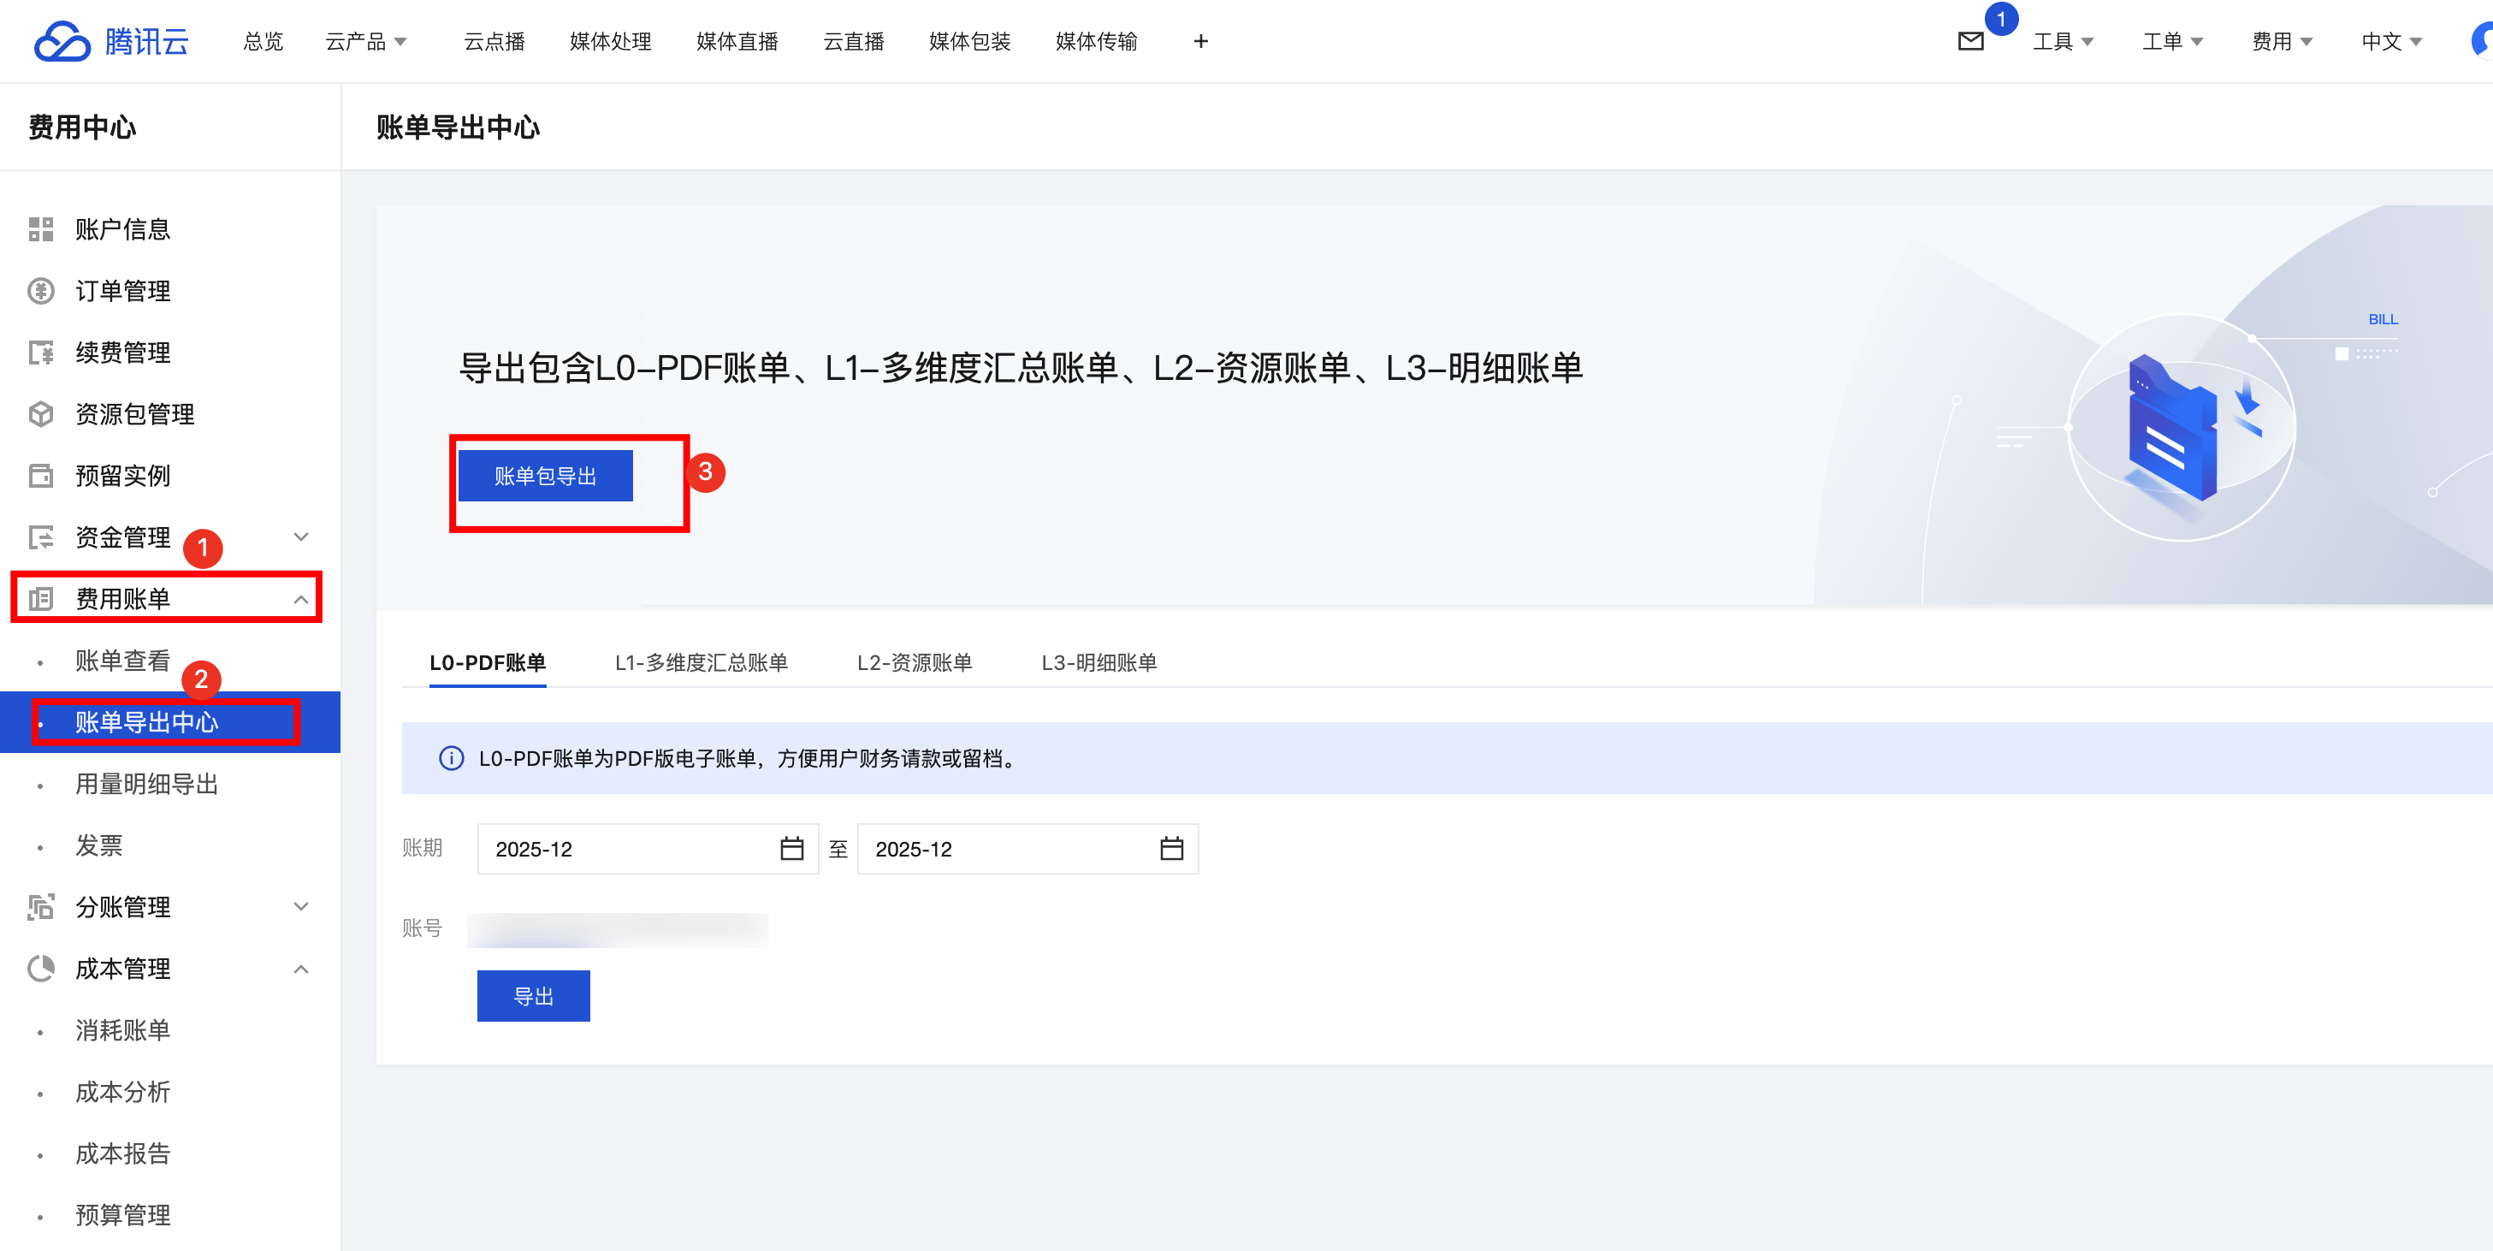Collapse the 费用账单 section chevron
This screenshot has height=1251, width=2493.
pyautogui.click(x=301, y=599)
